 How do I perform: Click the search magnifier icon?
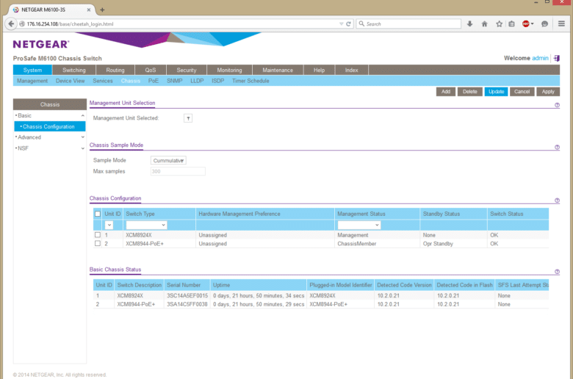pos(361,24)
